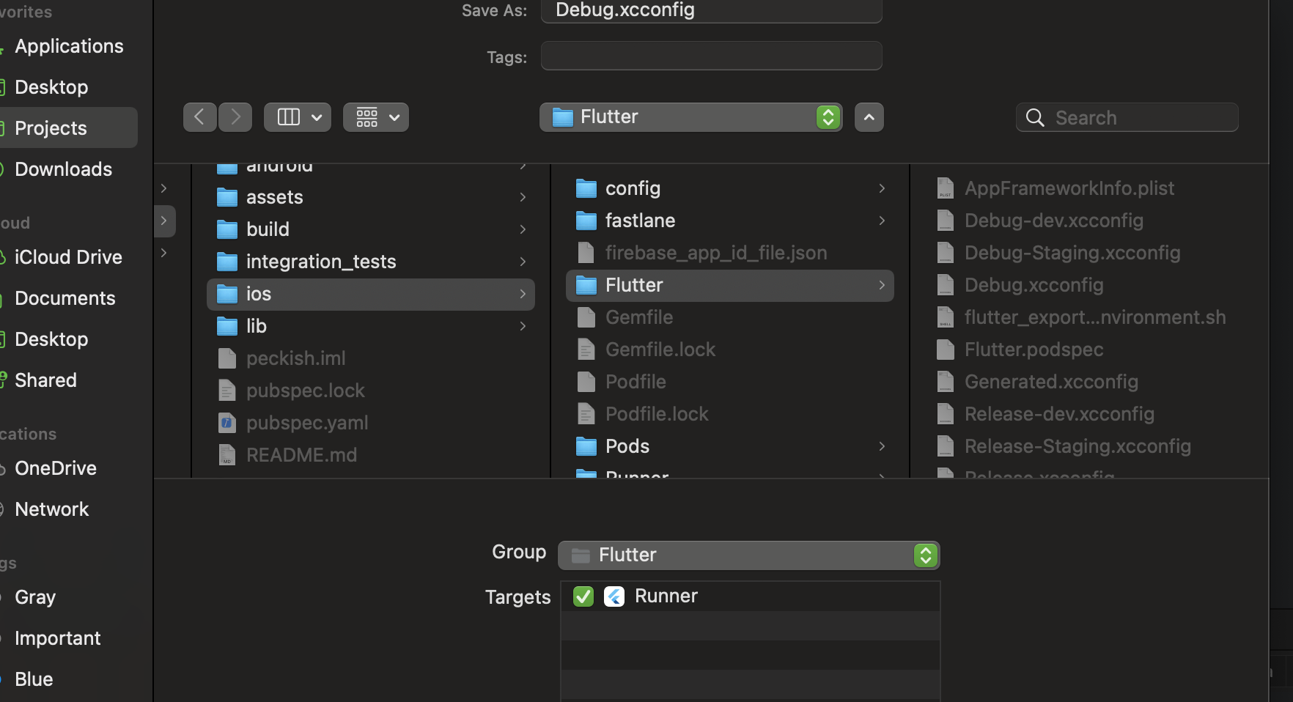Open the Flutter location path dropdown
Viewport: 1293px width, 702px height.
[x=690, y=117]
